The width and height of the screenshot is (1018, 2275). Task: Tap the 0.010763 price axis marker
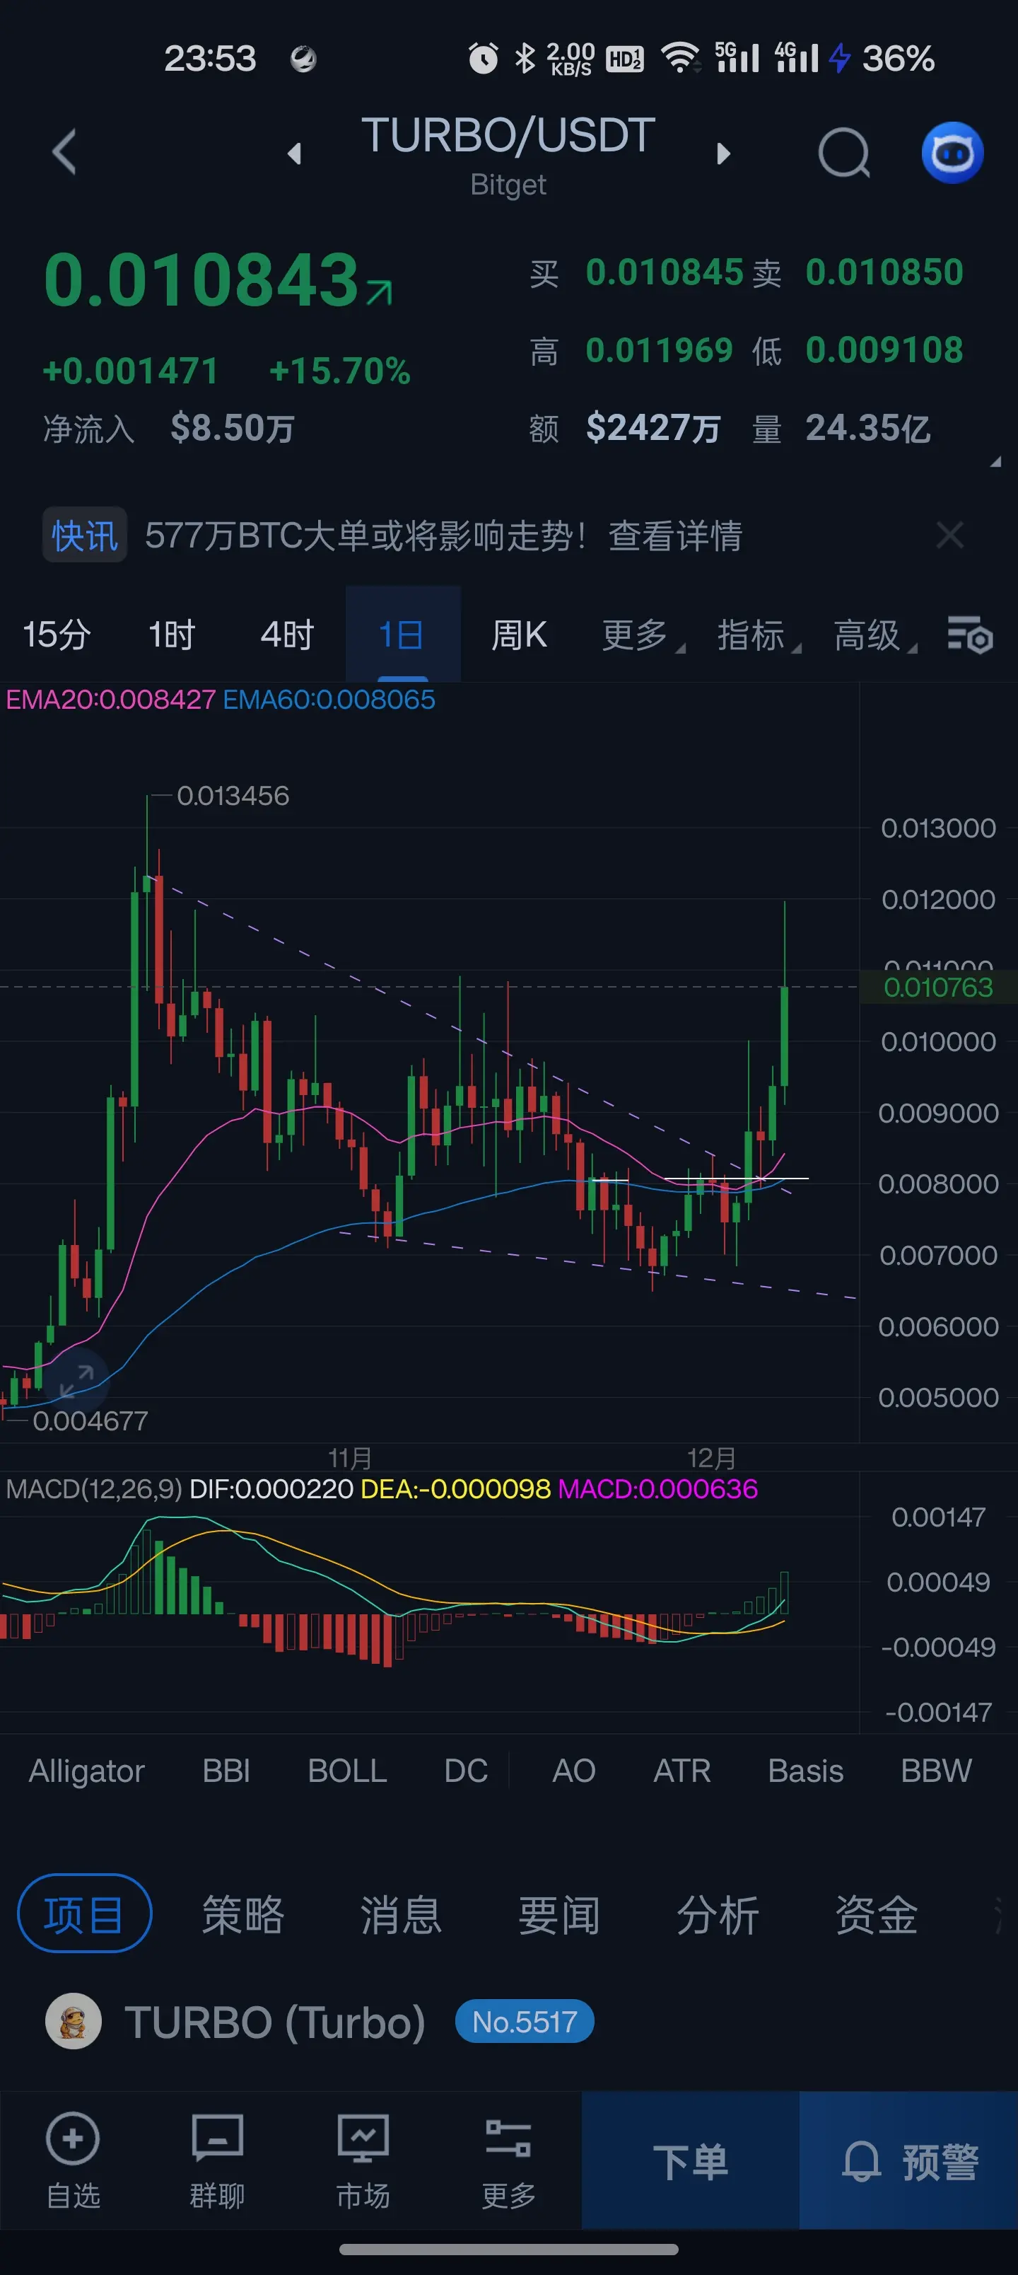coord(939,988)
